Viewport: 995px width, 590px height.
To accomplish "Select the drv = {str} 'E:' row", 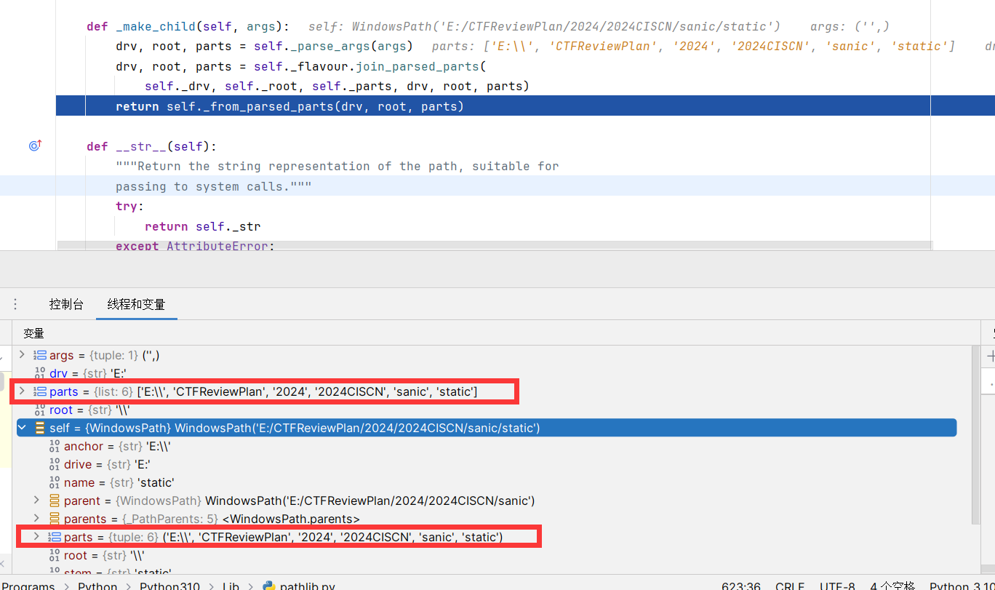I will (x=487, y=373).
